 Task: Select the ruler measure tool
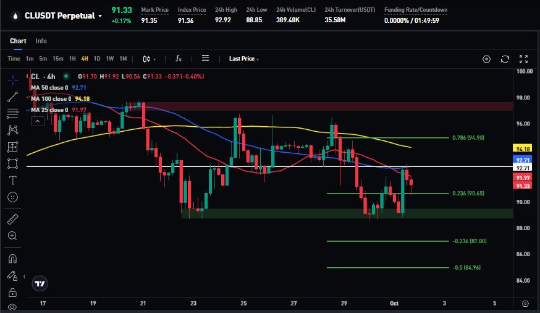(x=13, y=219)
